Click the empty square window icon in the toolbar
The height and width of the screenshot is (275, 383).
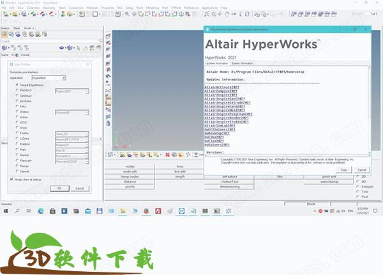[95, 14]
